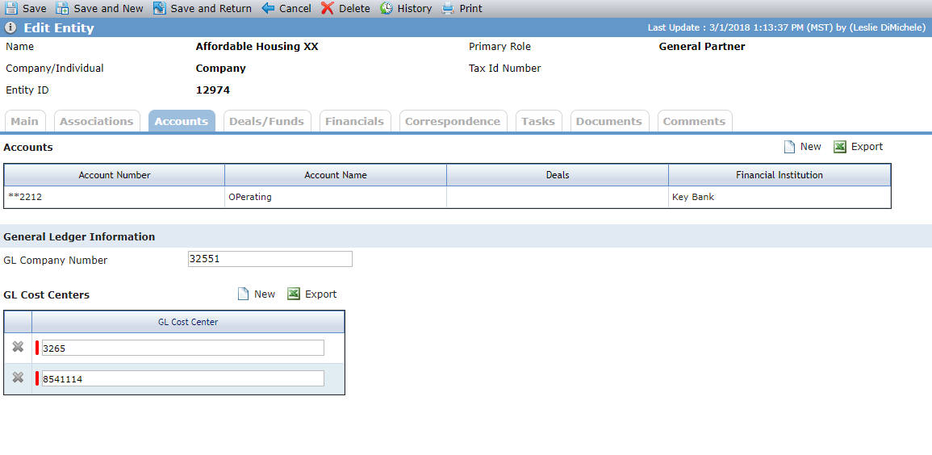Go to the Documents tab

[609, 121]
